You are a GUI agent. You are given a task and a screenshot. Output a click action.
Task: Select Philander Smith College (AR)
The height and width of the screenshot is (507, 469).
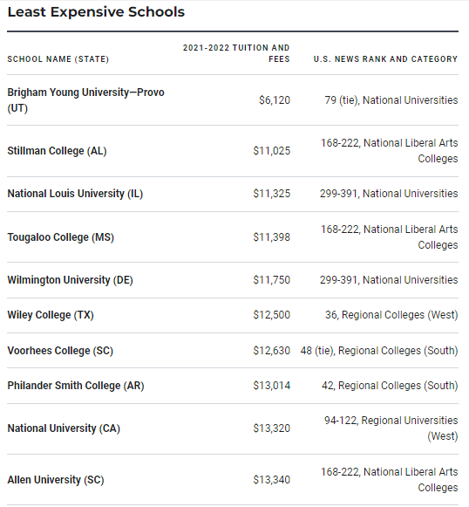tap(76, 386)
